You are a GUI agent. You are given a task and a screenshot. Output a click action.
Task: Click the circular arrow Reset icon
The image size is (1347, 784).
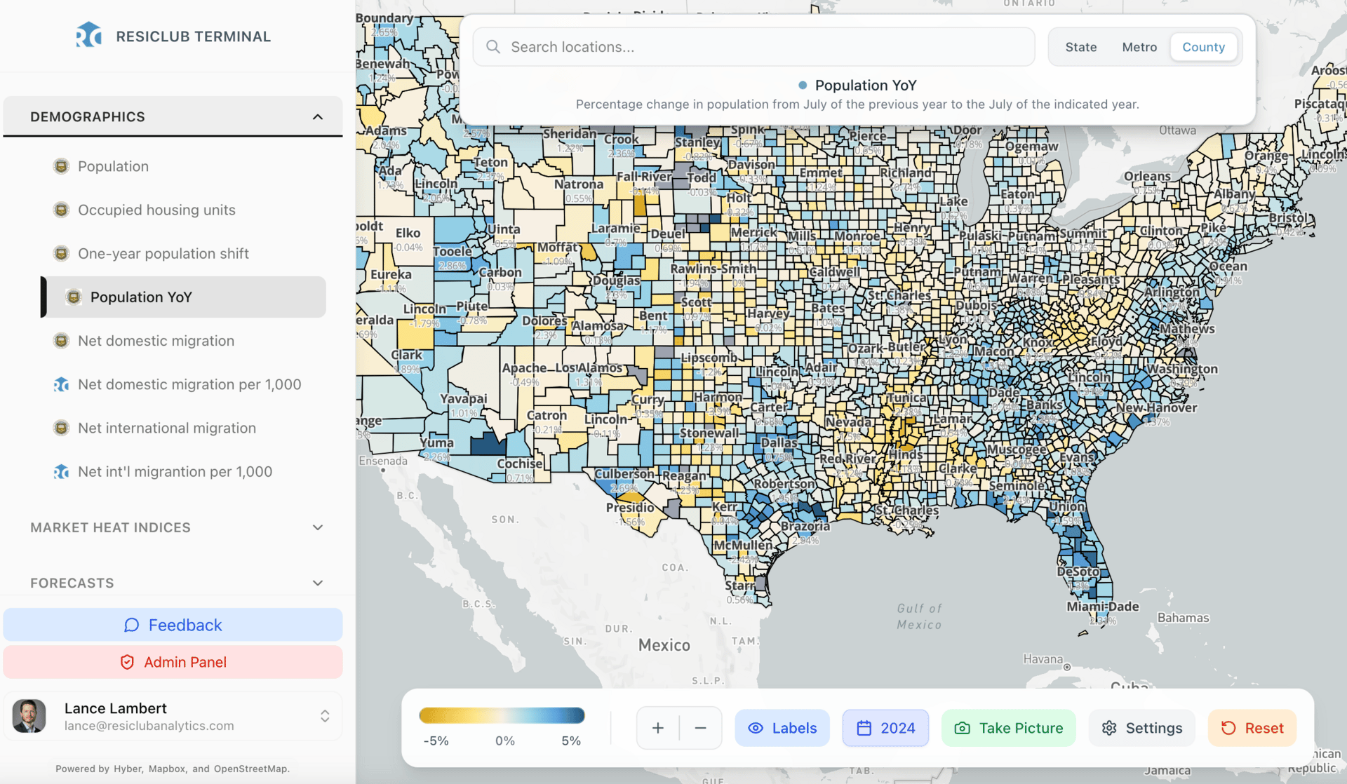(x=1228, y=728)
